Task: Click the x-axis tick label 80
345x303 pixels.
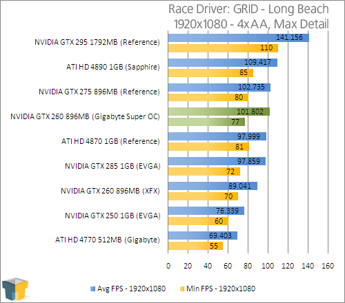Action: [248, 266]
